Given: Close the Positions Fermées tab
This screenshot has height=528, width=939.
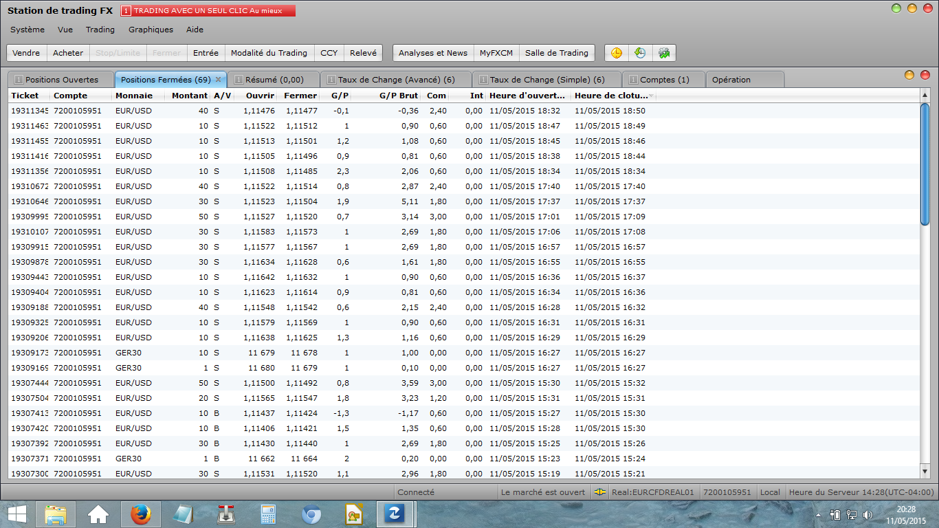Looking at the screenshot, I should [218, 80].
